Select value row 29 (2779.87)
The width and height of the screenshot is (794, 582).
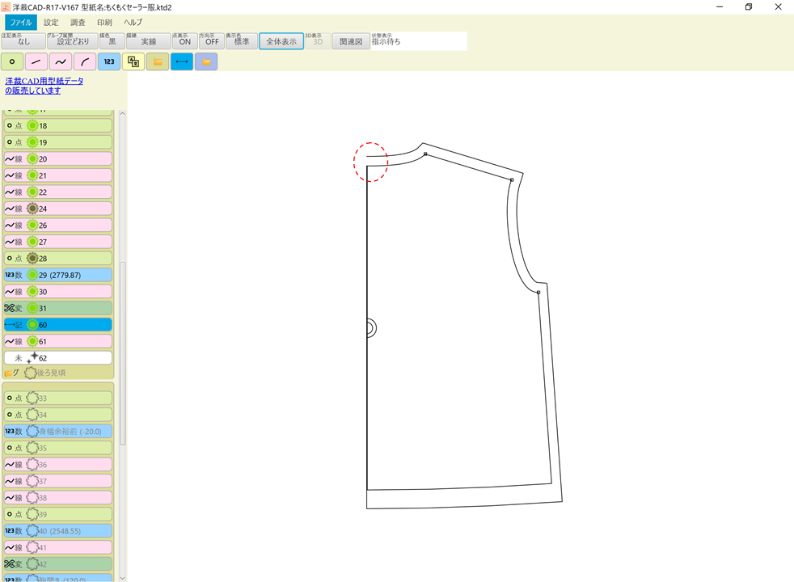[58, 275]
